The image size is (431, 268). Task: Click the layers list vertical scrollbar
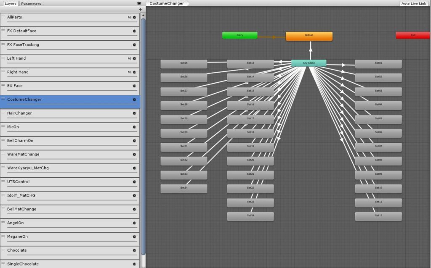pos(143,126)
